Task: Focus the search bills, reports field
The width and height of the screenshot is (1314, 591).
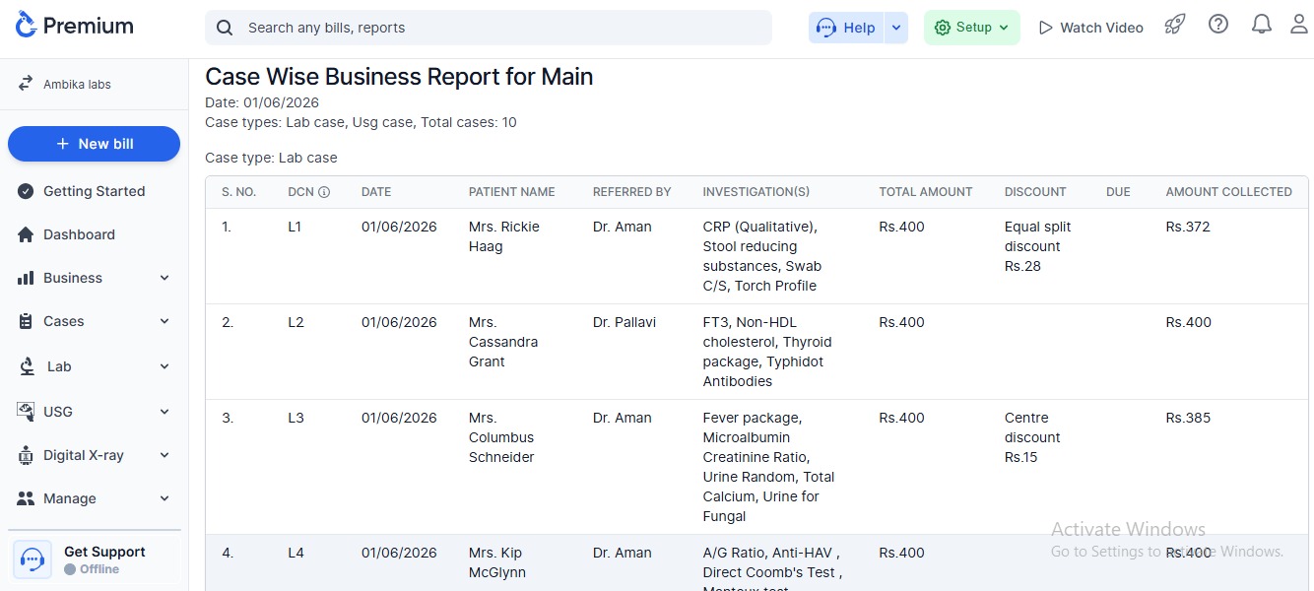Action: pyautogui.click(x=489, y=28)
